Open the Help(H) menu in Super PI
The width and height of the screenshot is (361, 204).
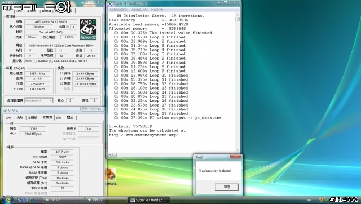[x=157, y=10]
